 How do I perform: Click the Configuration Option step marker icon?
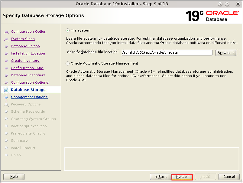[x=7, y=32]
